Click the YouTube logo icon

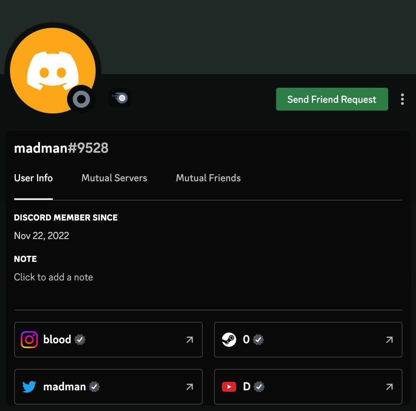click(x=229, y=387)
